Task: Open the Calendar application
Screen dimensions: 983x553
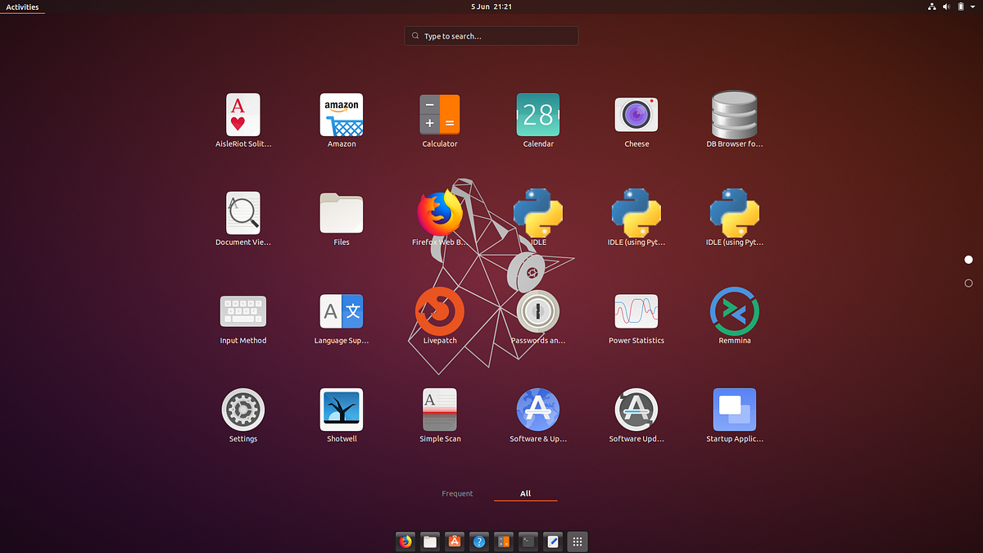Action: pyautogui.click(x=538, y=115)
